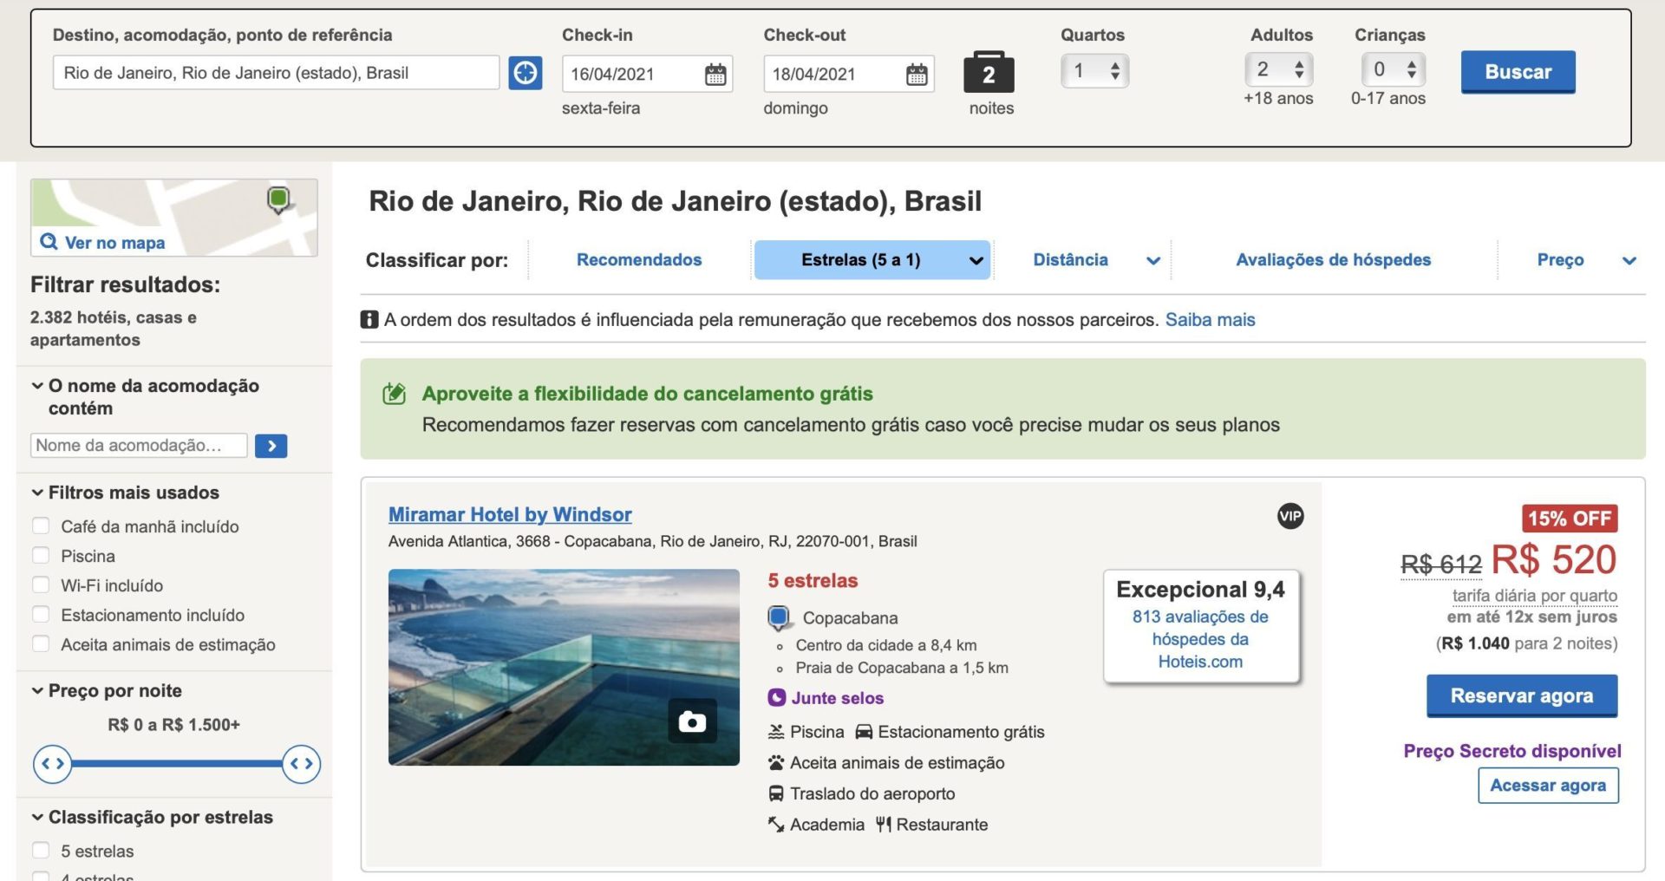Click the Academia gym dumbbell icon
Image resolution: width=1665 pixels, height=881 pixels.
click(776, 825)
